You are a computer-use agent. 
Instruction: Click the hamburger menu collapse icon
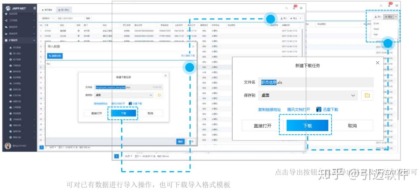click(34, 8)
